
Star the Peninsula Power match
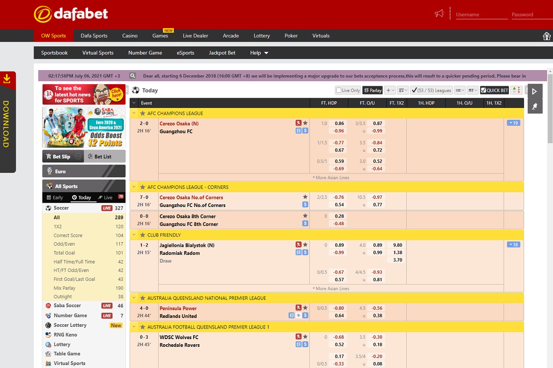coord(305,308)
